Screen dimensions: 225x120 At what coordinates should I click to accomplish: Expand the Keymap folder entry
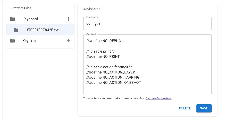click(x=29, y=41)
